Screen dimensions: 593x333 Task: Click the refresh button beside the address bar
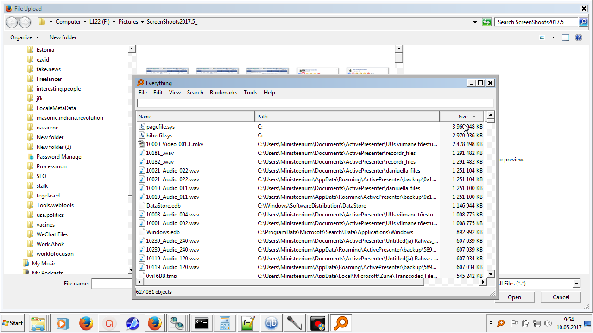486,22
